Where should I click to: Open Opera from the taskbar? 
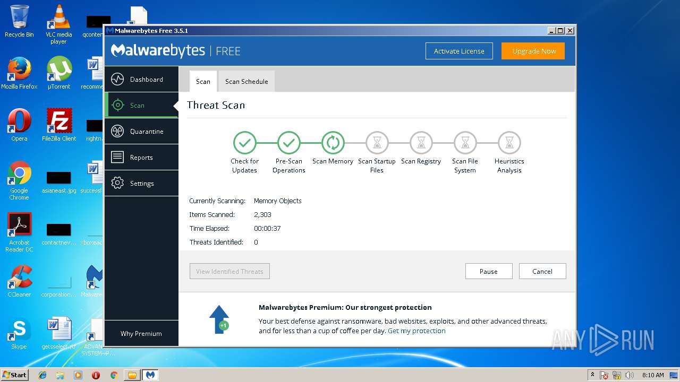point(96,375)
